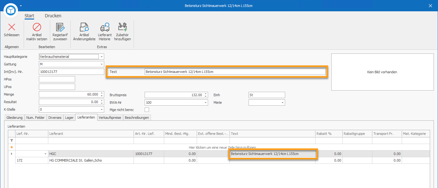Click the Mind. Best.-Mg. column header
This screenshot has height=188, width=438.
[180, 134]
